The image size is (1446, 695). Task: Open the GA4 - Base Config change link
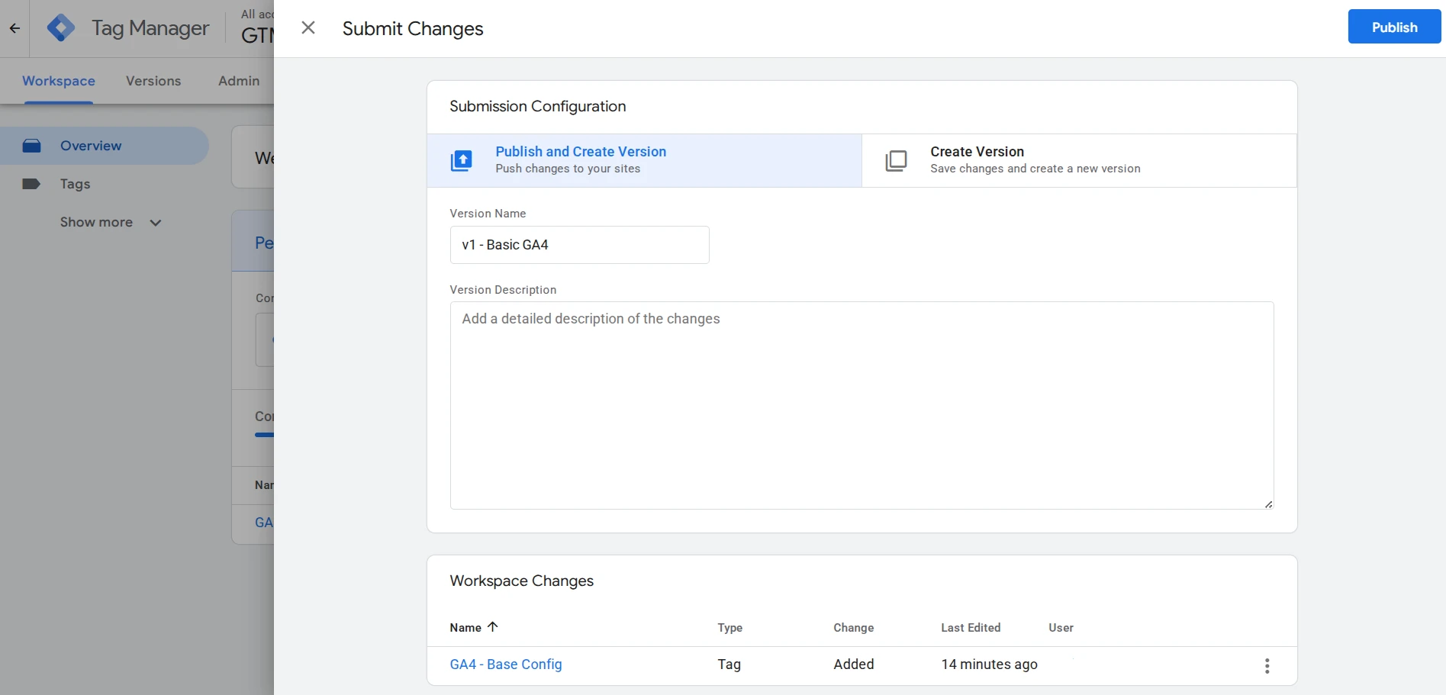point(506,664)
